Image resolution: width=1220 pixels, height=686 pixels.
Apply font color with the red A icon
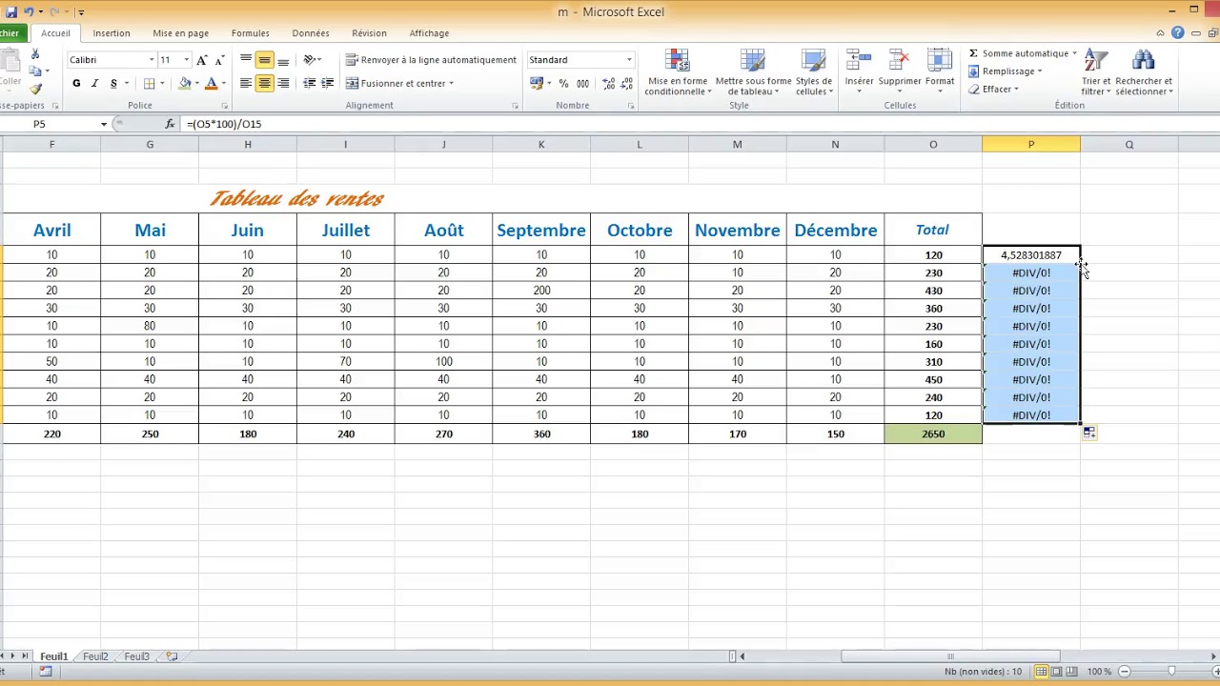point(211,84)
